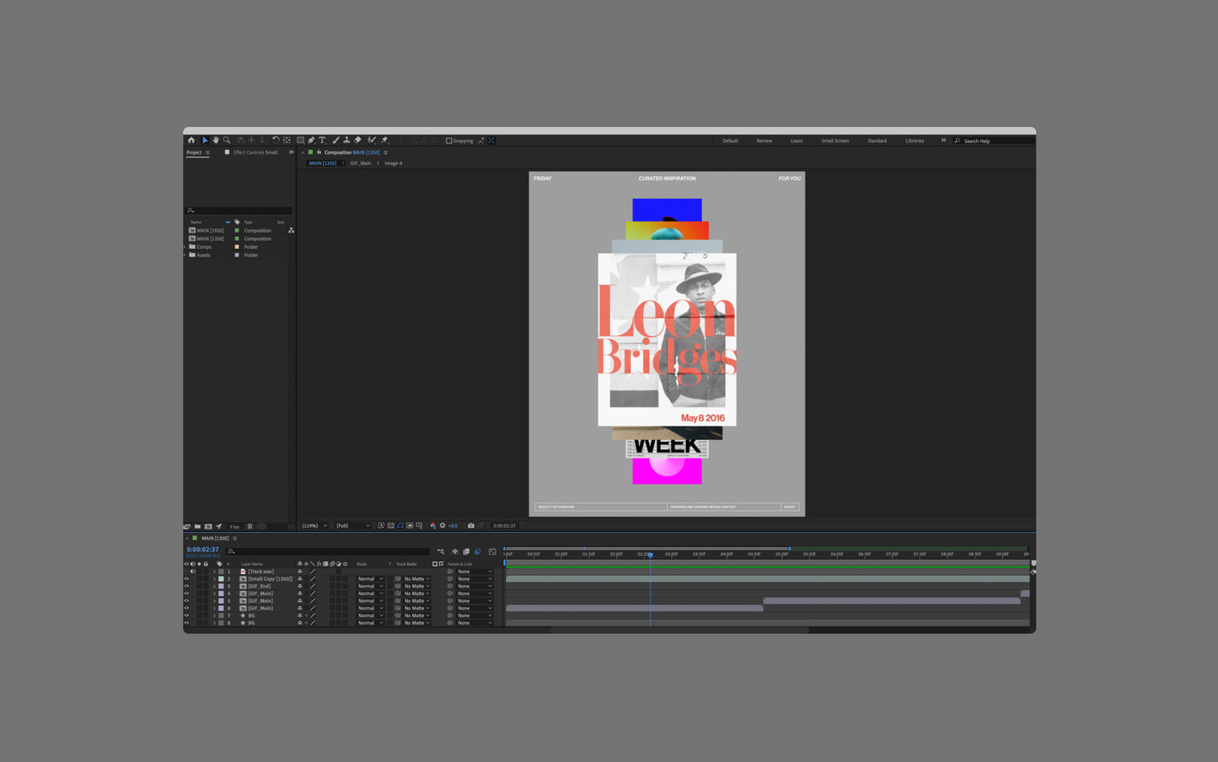Select the Rotation tool
This screenshot has height=762, width=1218.
[x=276, y=140]
